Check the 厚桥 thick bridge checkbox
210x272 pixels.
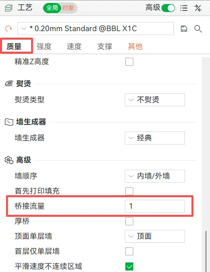tap(129, 221)
